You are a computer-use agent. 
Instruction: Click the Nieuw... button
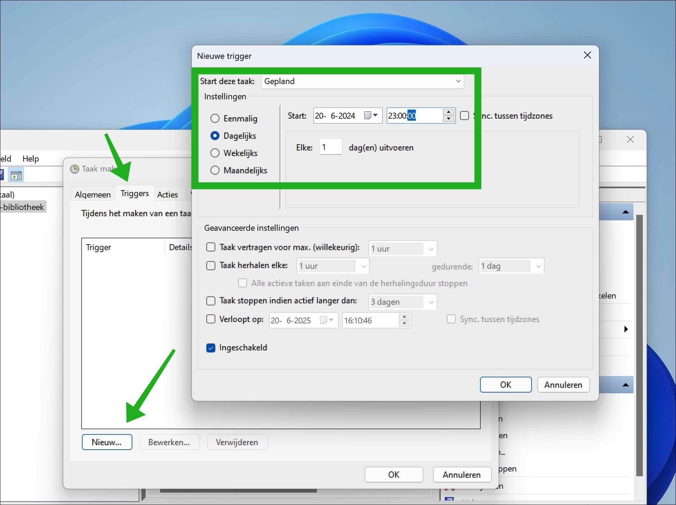[107, 442]
